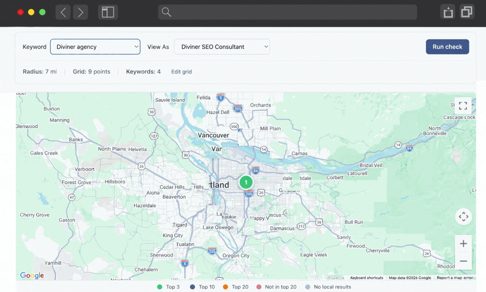Viewport: 486px width, 292px height.
Task: Open Edit grid
Action: point(181,71)
